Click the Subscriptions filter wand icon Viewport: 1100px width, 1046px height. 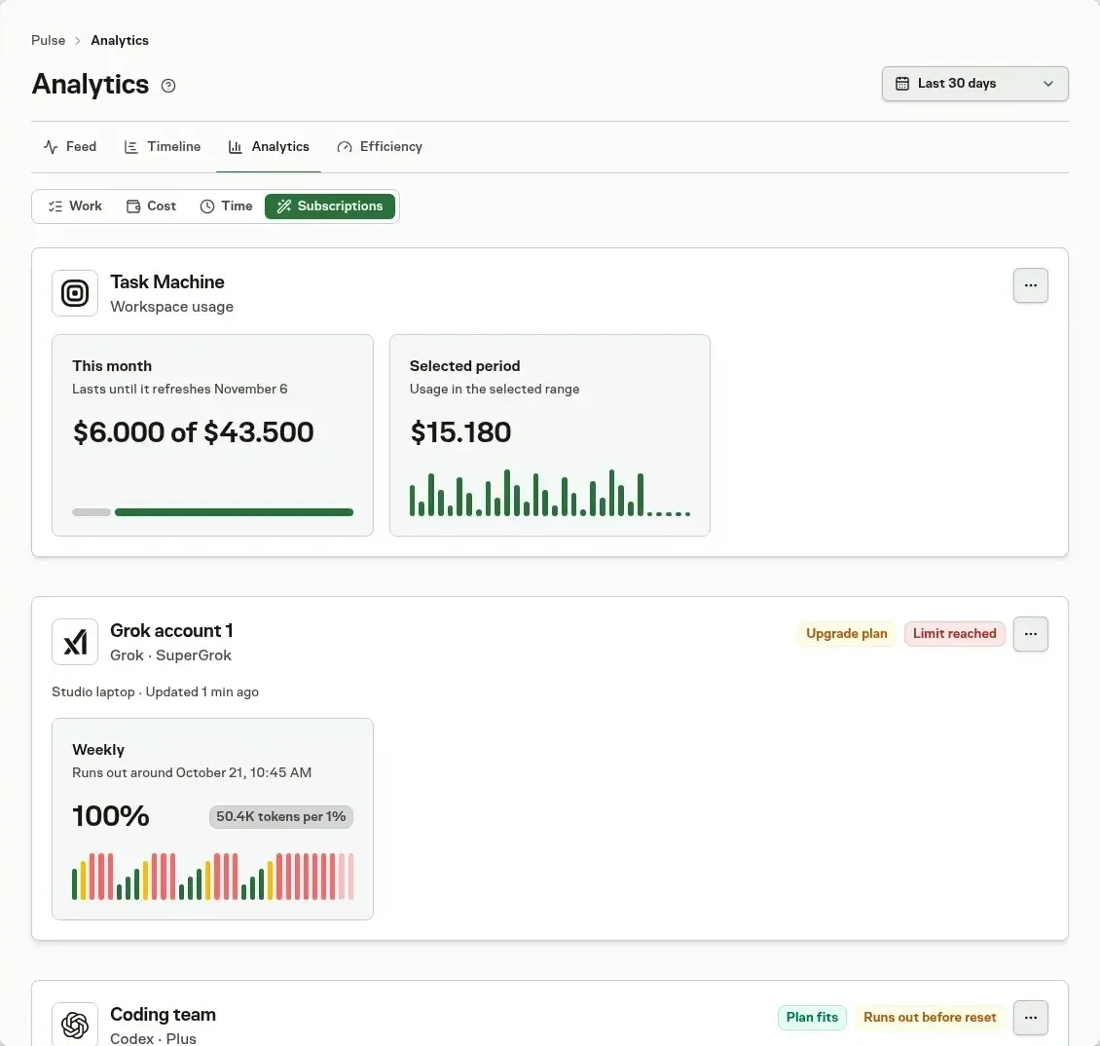tap(283, 206)
